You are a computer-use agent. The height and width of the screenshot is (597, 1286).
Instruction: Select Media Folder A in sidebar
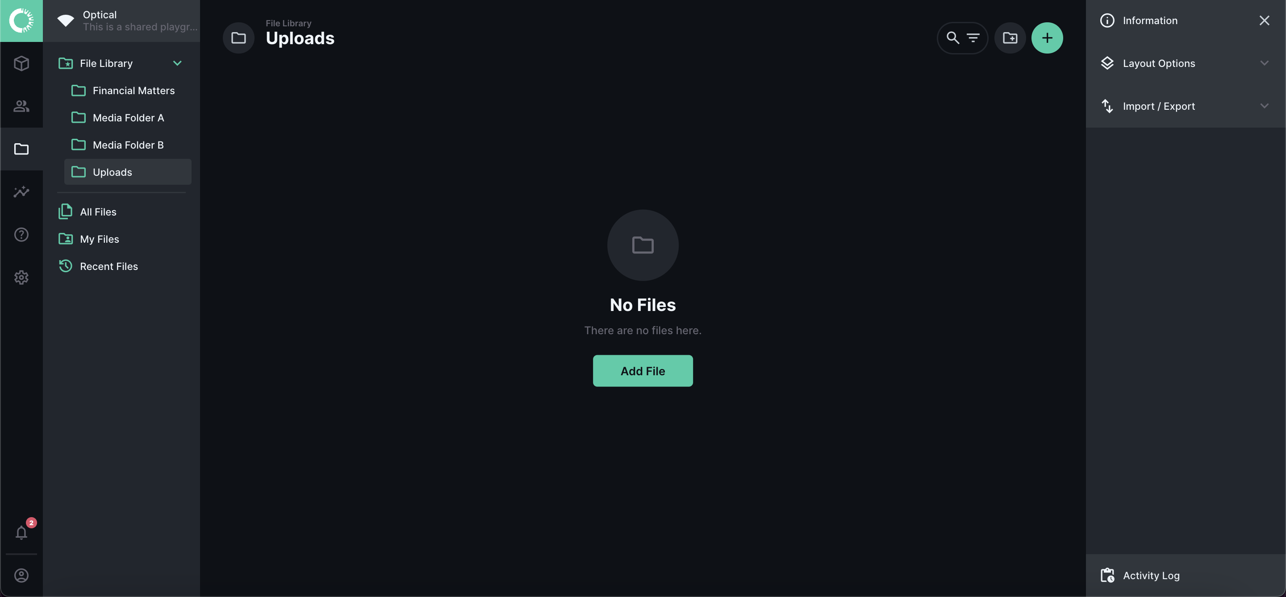point(128,118)
